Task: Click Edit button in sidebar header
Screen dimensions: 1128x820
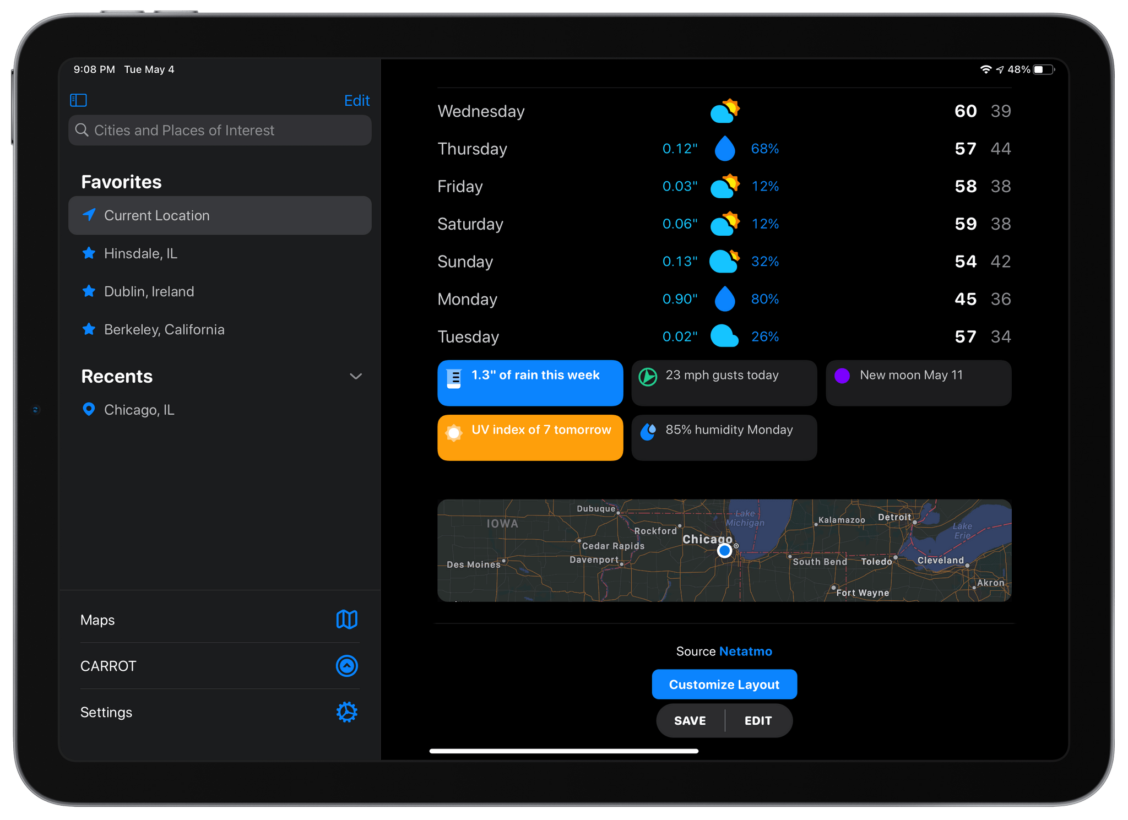Action: [356, 99]
